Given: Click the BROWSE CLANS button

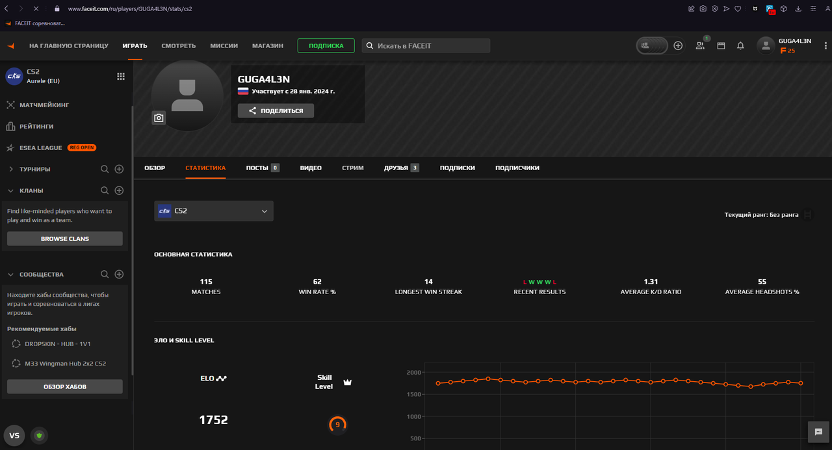Looking at the screenshot, I should click(65, 239).
